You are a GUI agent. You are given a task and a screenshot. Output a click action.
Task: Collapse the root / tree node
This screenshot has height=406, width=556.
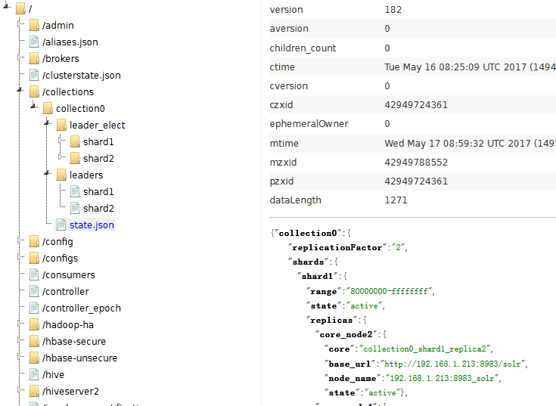(6, 5)
